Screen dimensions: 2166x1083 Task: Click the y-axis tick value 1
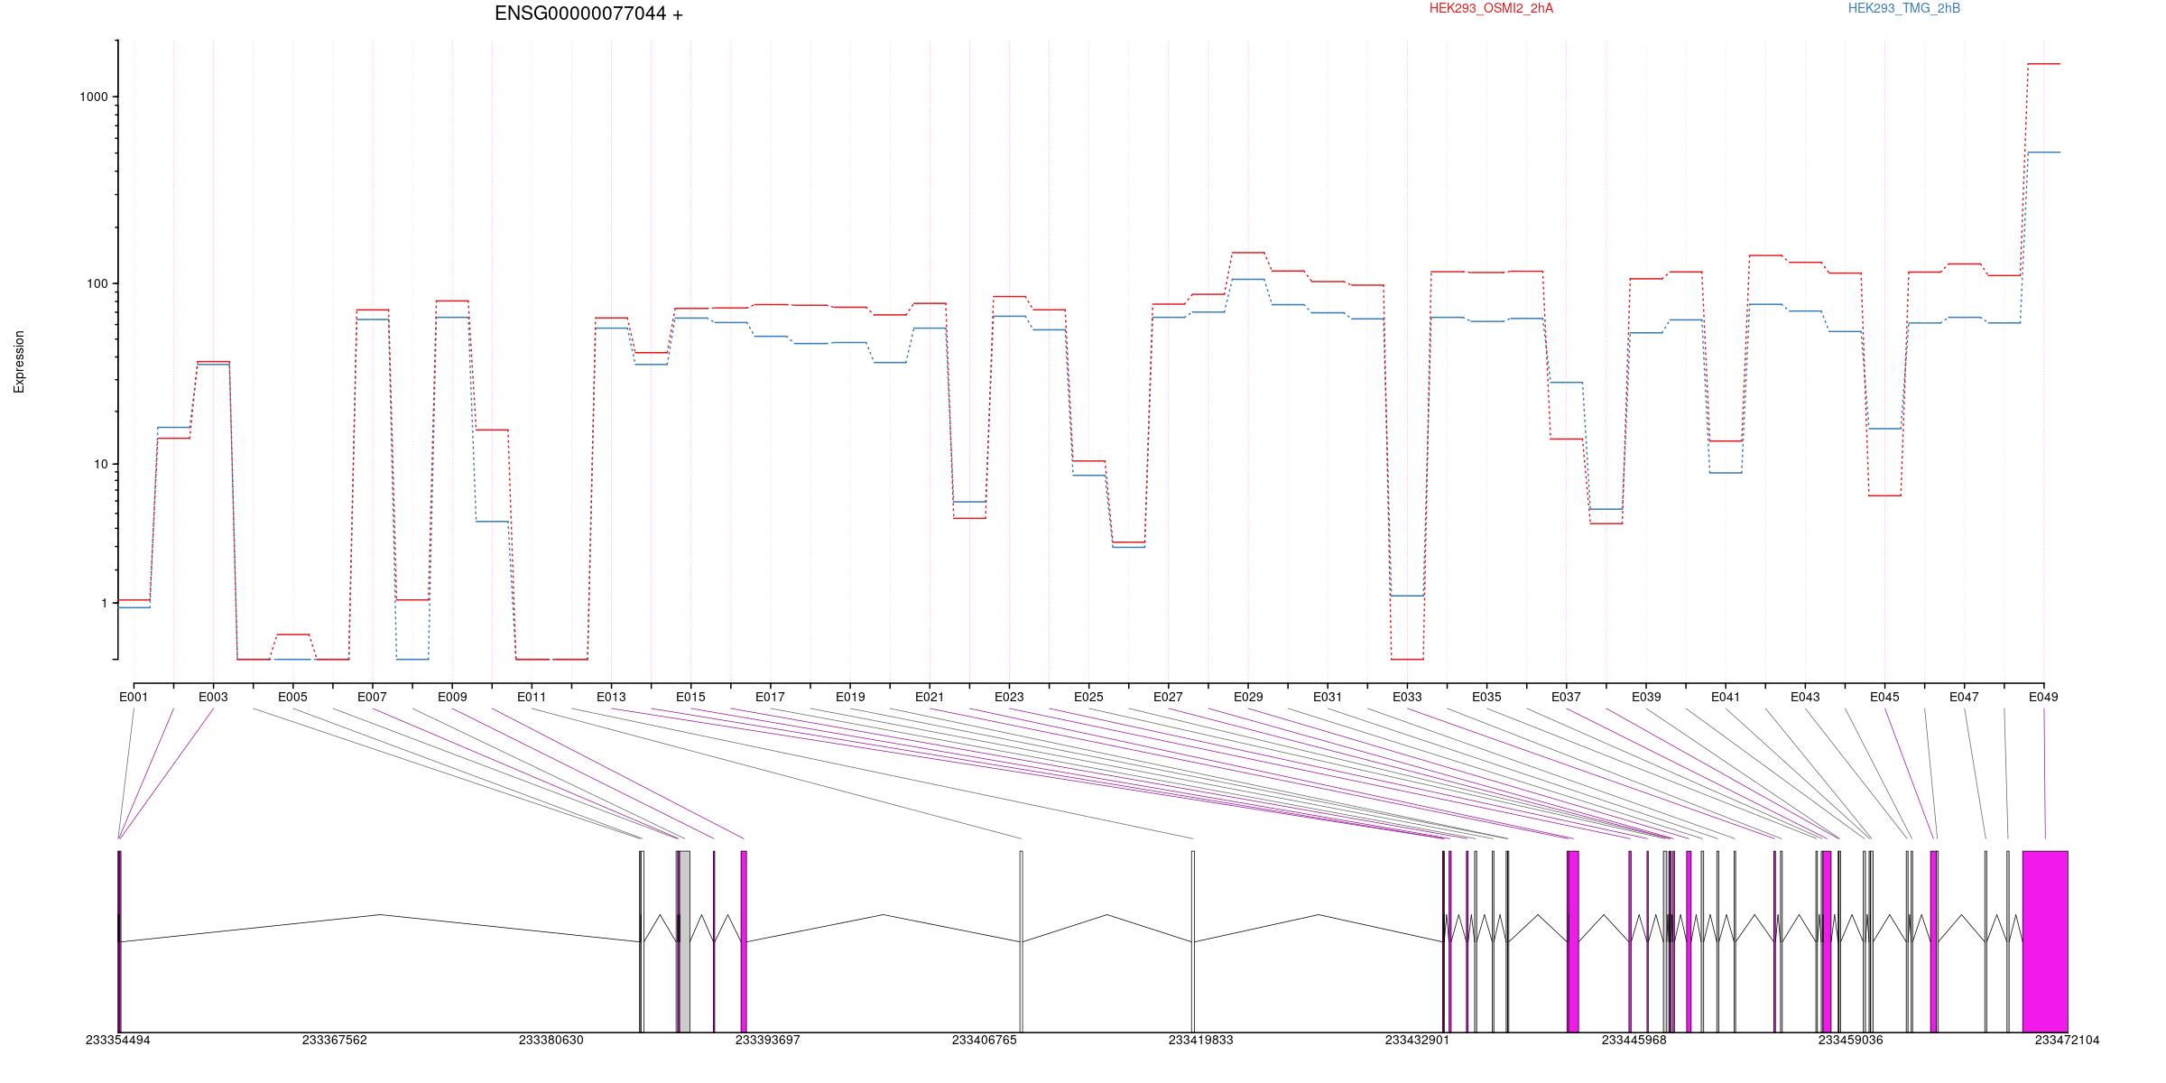(105, 603)
